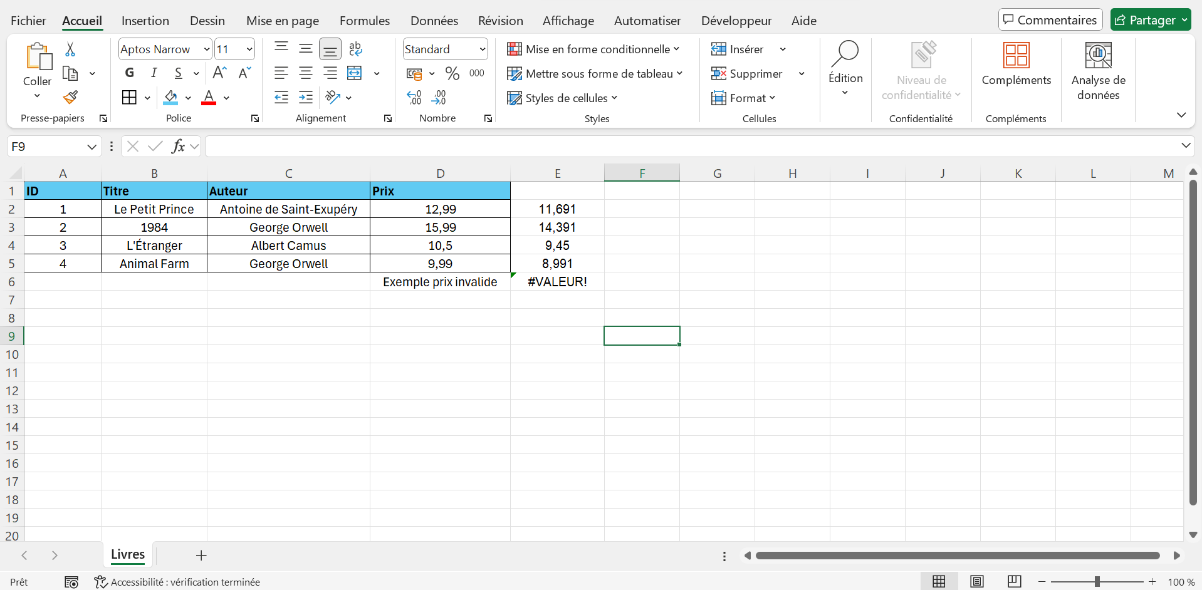1202x590 pixels.
Task: Toggle align text right
Action: [330, 73]
